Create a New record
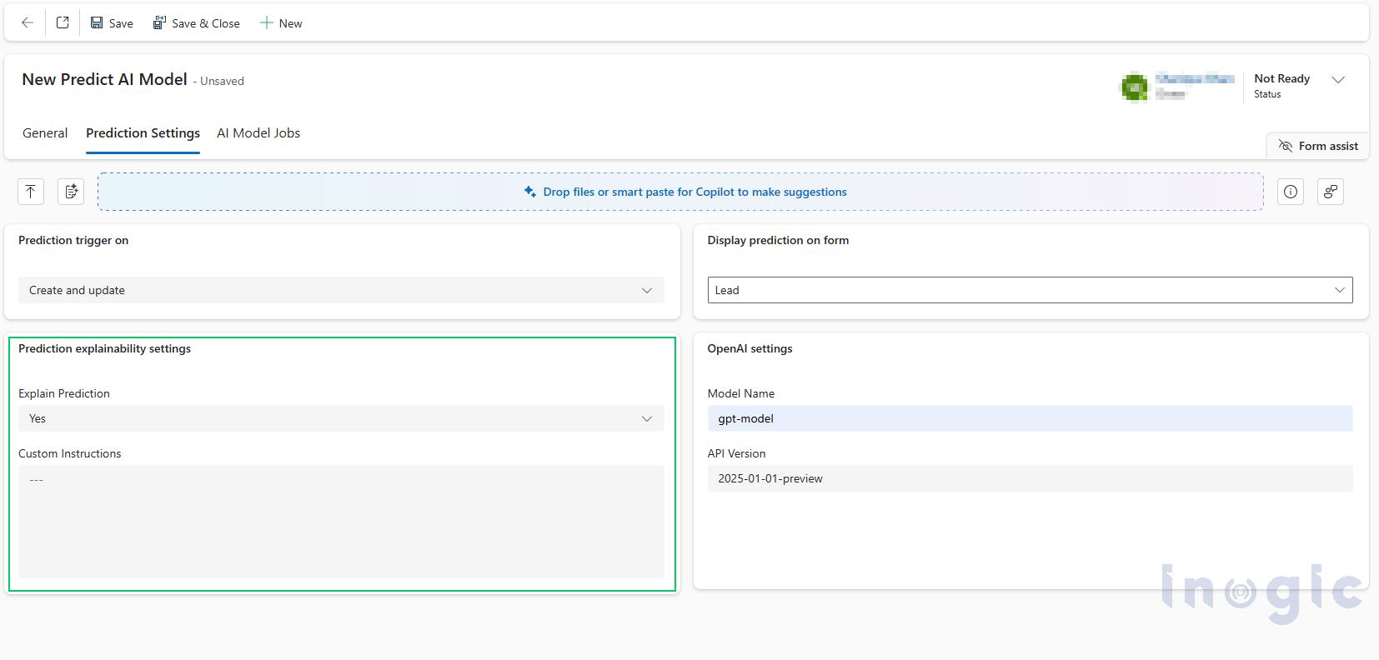Viewport: 1379px width, 660px height. [x=281, y=23]
